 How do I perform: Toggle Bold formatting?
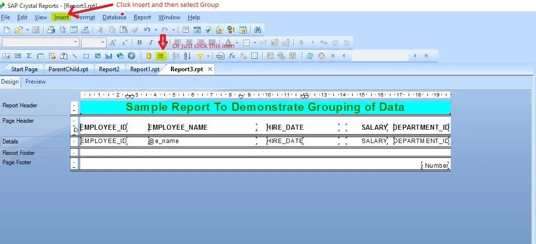coord(140,43)
